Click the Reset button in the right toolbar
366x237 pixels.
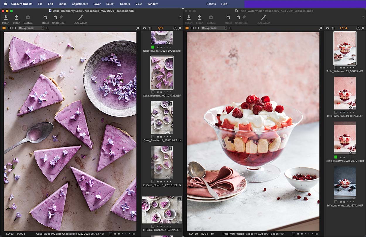coord(228,19)
